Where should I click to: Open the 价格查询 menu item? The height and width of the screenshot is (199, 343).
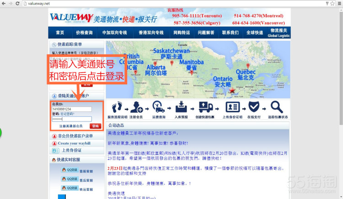(x=85, y=33)
